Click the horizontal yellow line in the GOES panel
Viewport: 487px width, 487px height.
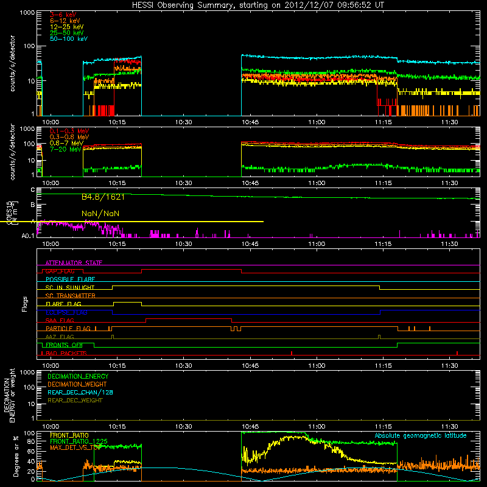point(131,222)
